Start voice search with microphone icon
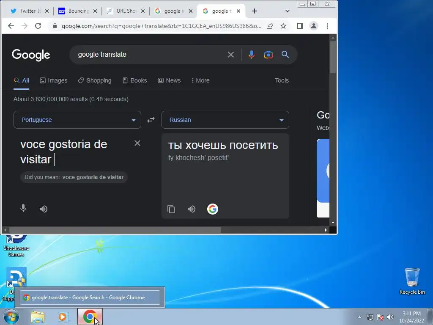433x325 pixels. (x=251, y=55)
